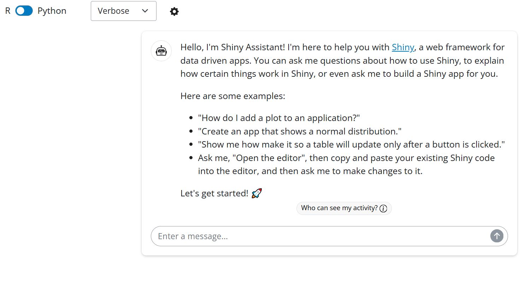Click the robot assistant avatar icon
The height and width of the screenshot is (288, 520).
tap(161, 51)
